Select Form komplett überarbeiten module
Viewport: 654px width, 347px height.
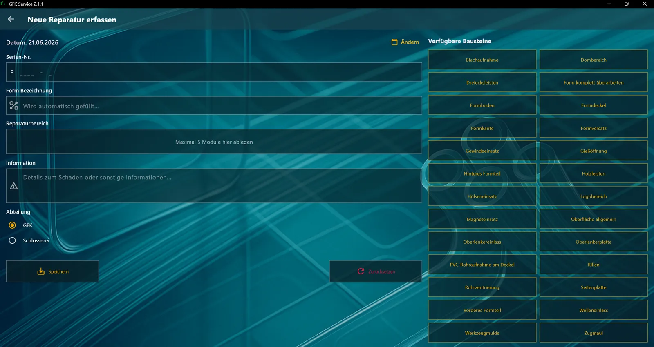point(594,82)
